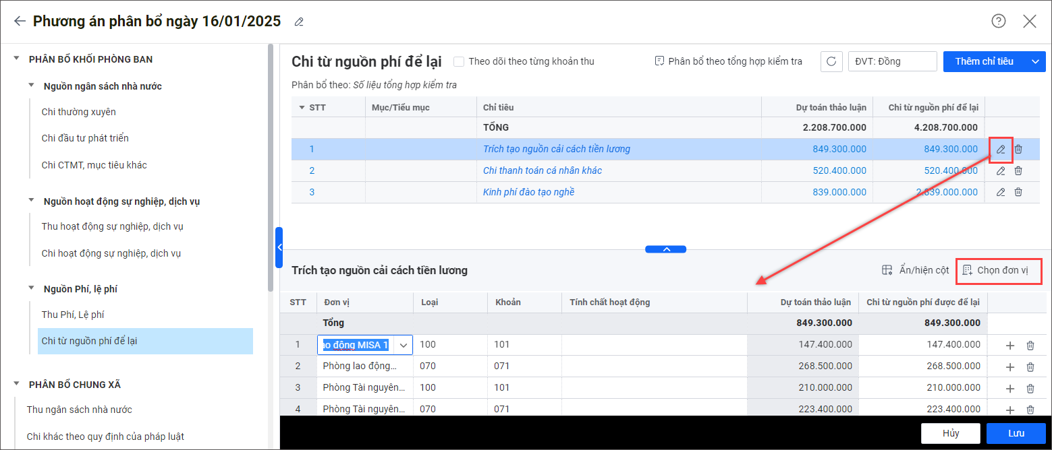The width and height of the screenshot is (1052, 450).
Task: Collapse the top panel with the chevron handle
Action: click(665, 249)
